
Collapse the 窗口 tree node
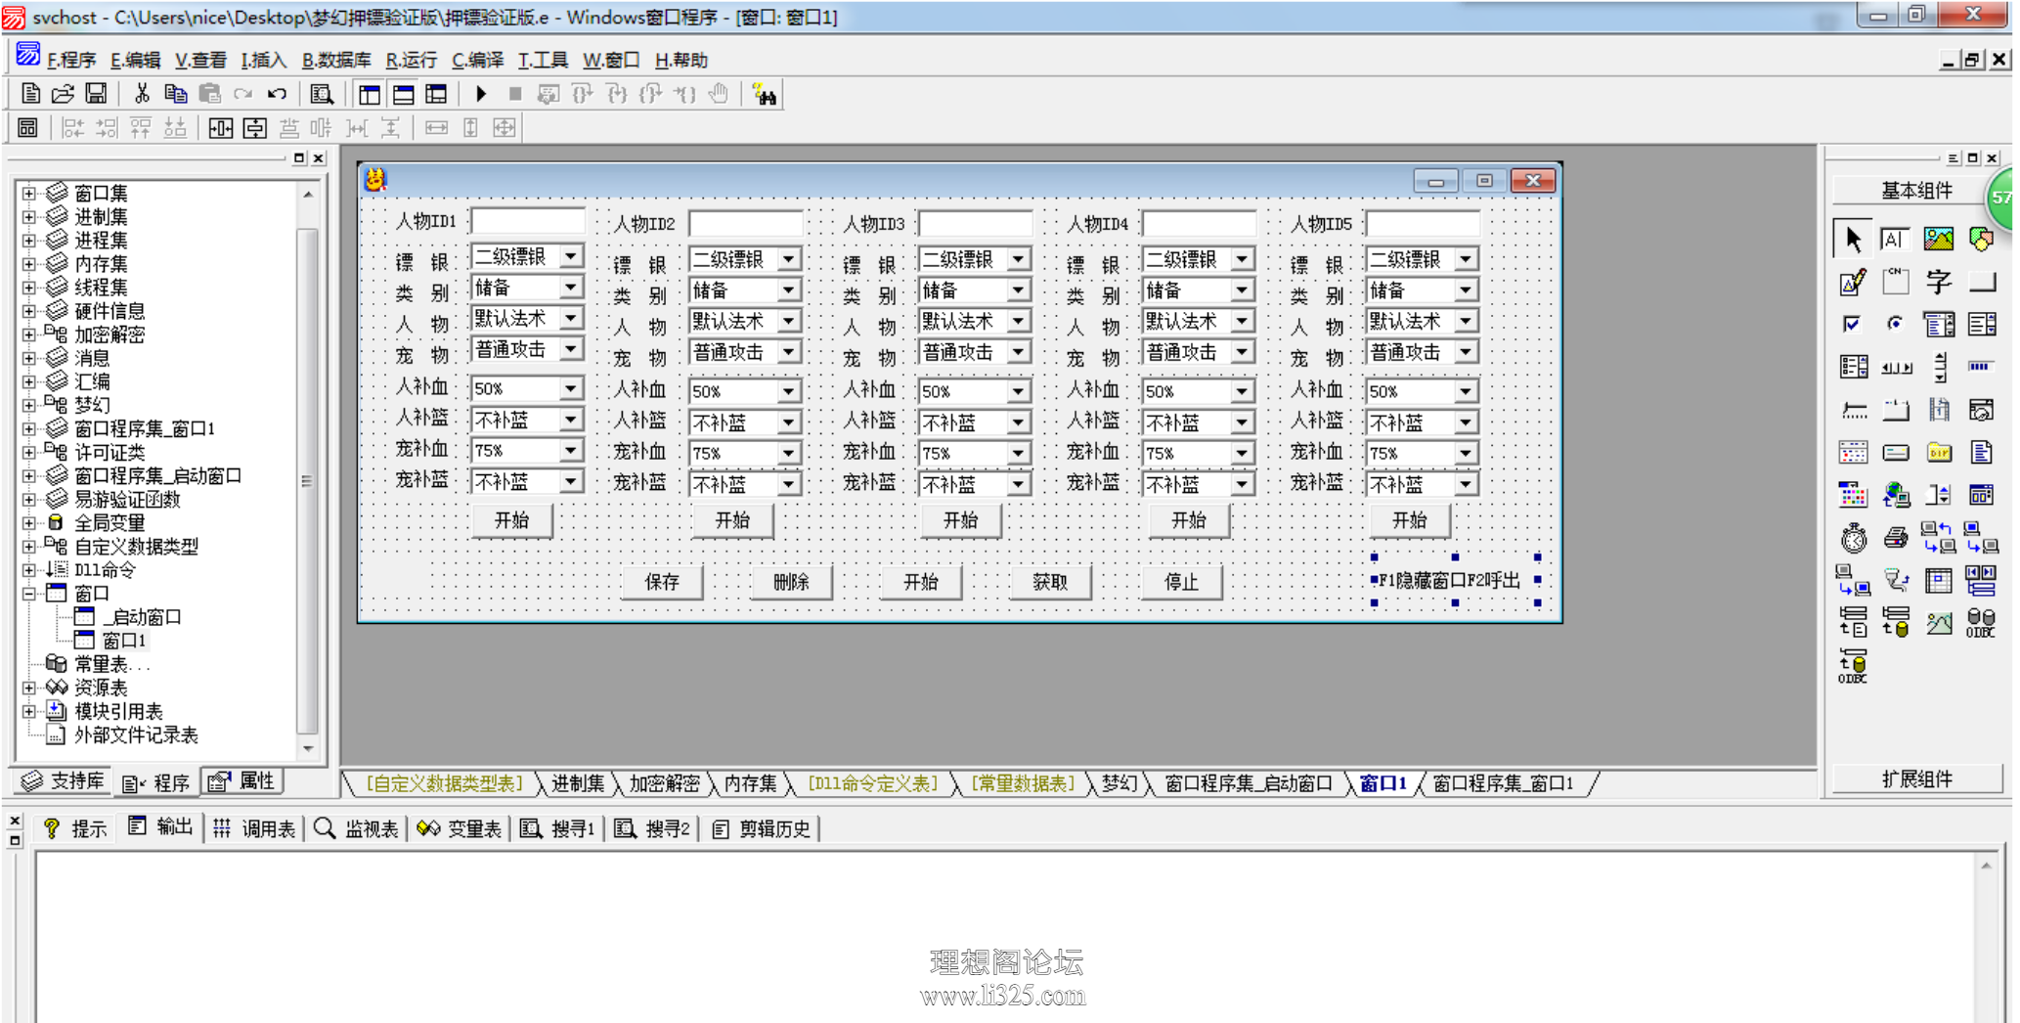tap(28, 594)
